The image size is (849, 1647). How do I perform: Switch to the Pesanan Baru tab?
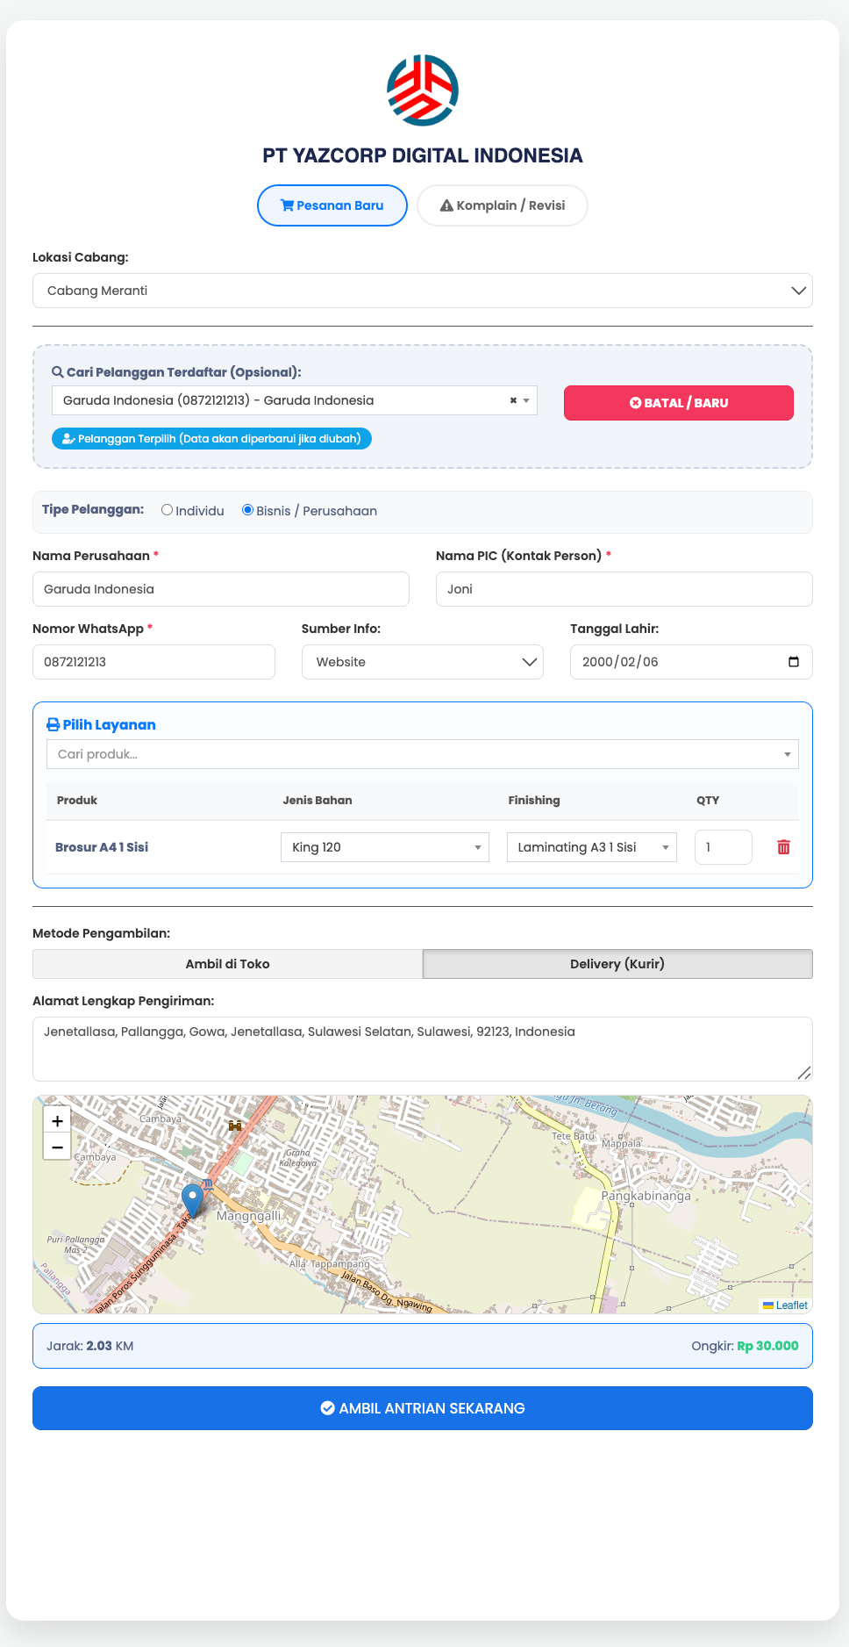tap(332, 205)
